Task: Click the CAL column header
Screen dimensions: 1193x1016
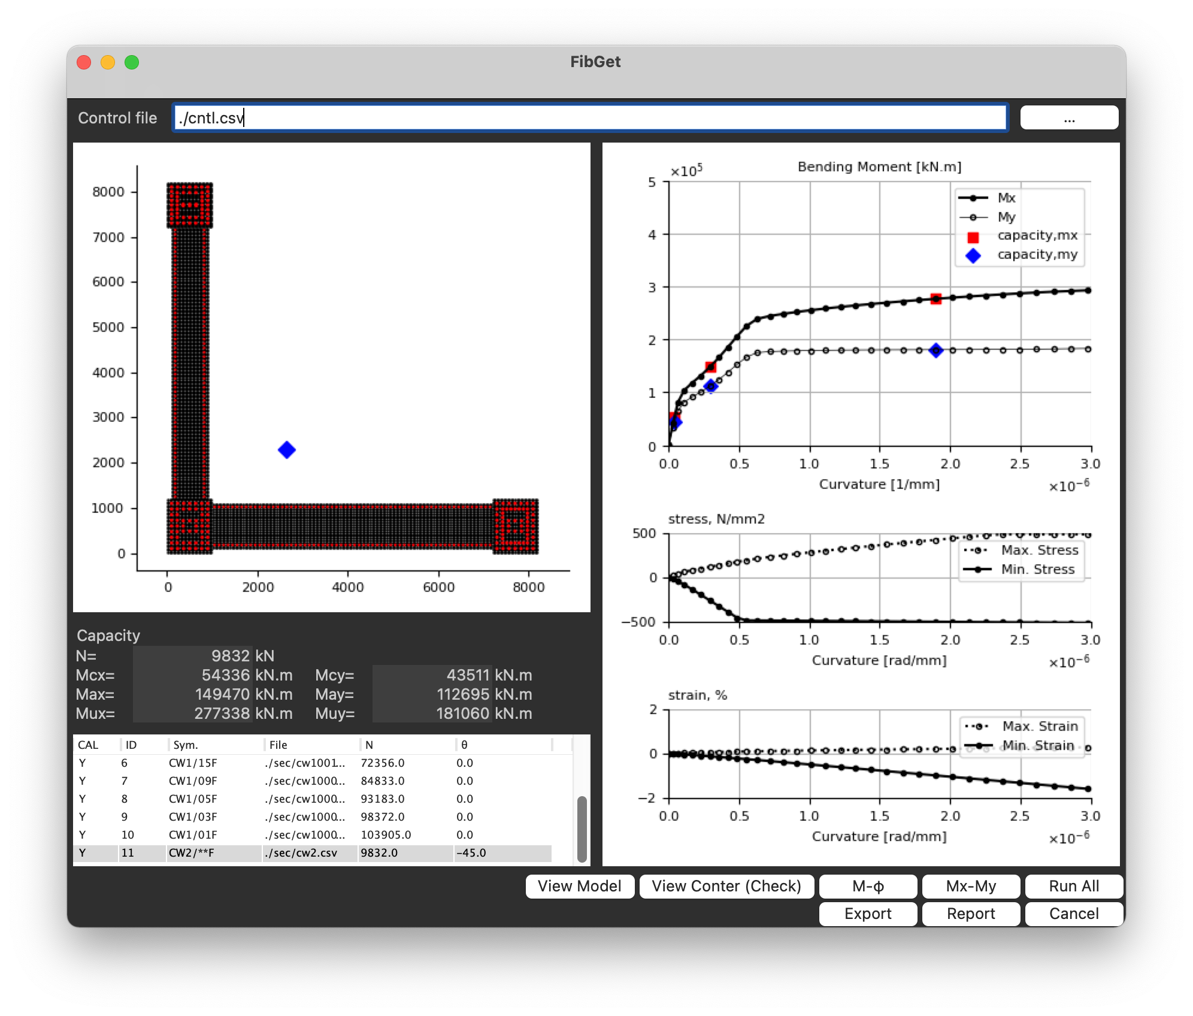Action: (88, 745)
